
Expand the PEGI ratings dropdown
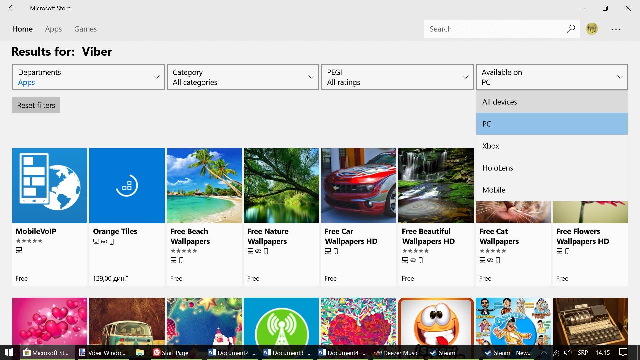coord(397,77)
